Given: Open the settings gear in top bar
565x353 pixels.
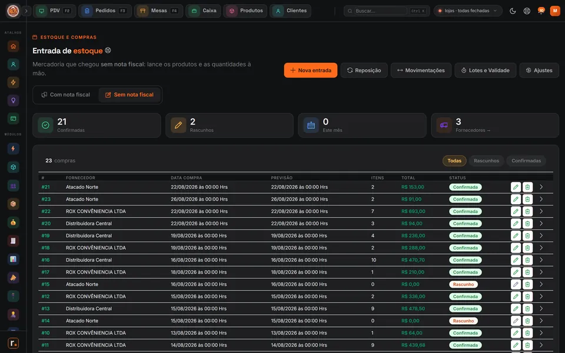Looking at the screenshot, I should [x=527, y=11].
